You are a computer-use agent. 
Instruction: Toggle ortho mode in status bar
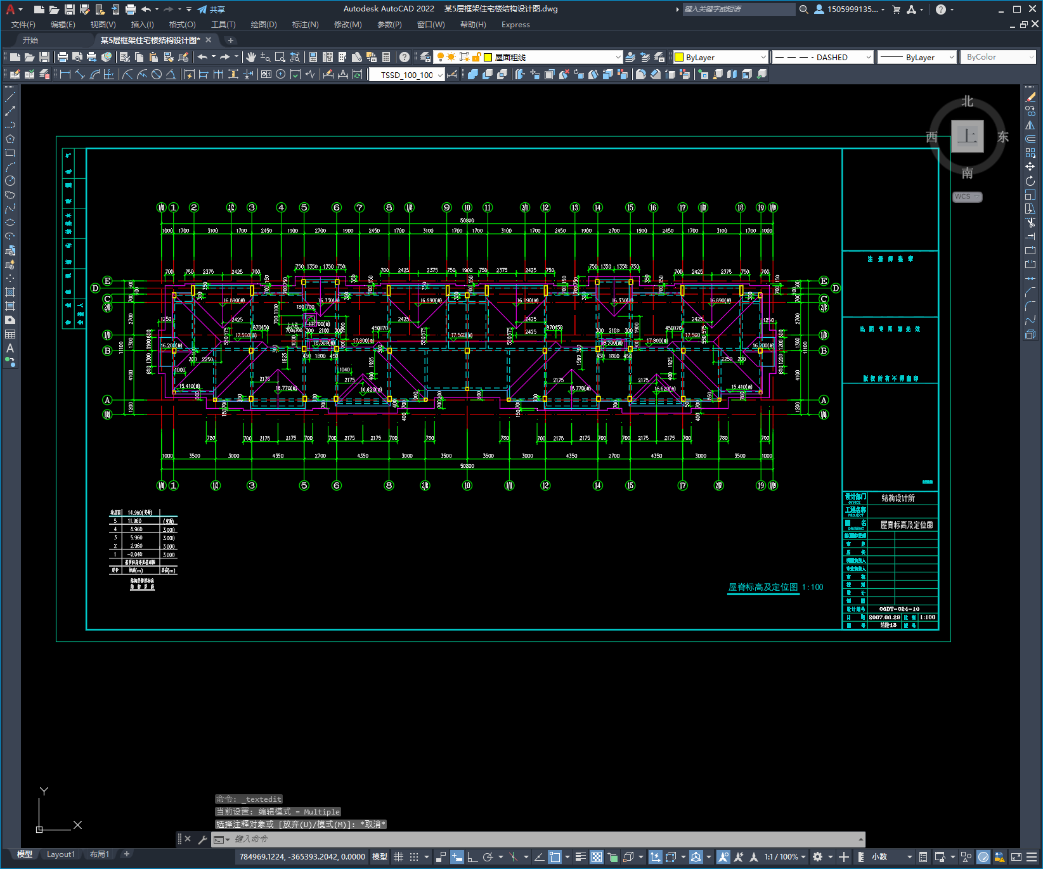click(472, 857)
